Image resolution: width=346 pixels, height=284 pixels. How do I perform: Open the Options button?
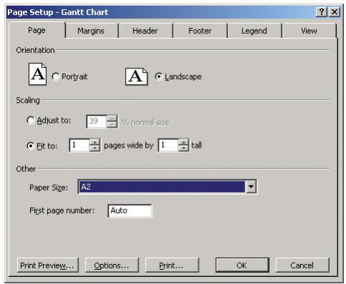coord(112,265)
